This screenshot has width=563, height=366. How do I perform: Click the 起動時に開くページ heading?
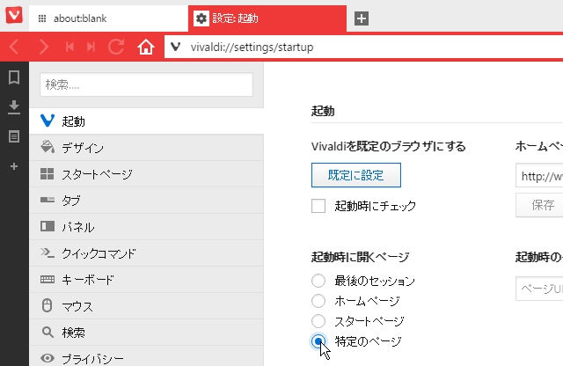[x=360, y=257]
